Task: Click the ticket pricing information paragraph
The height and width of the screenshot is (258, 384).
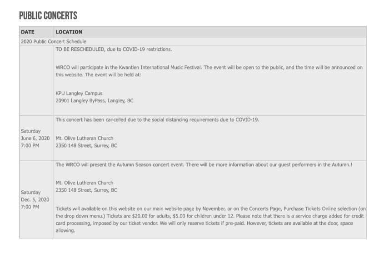Action: [210, 219]
